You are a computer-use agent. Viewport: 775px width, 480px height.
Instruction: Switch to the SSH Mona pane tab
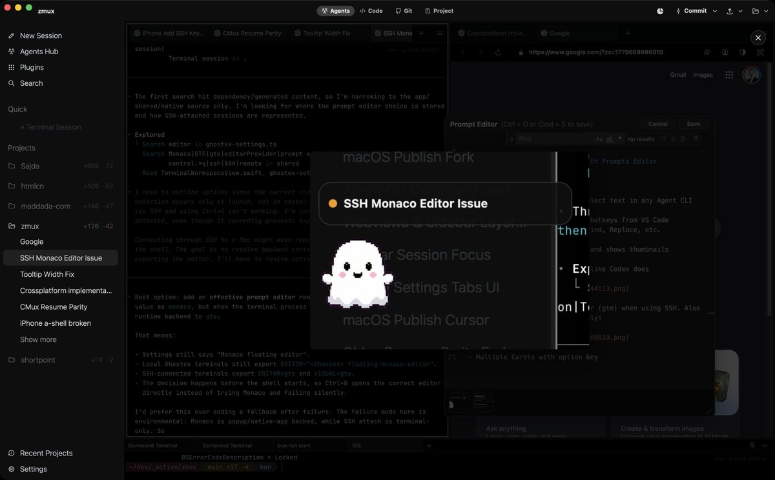click(393, 33)
